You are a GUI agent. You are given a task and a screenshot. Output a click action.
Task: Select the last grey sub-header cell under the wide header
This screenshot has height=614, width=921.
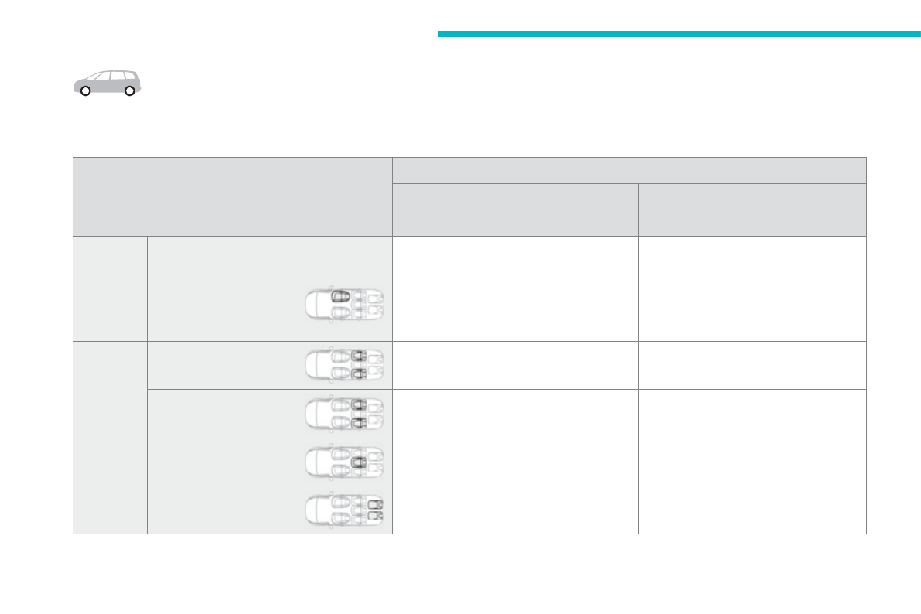coord(808,210)
